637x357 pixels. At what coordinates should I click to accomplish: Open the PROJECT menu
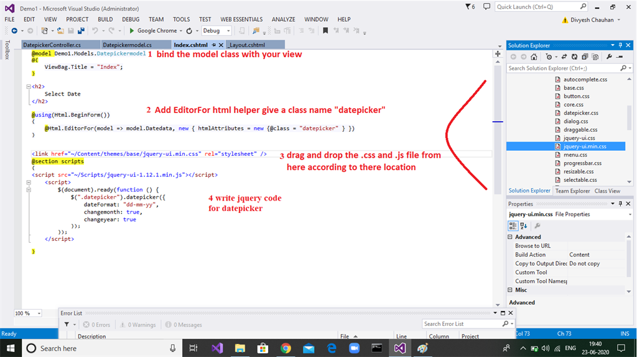(77, 19)
